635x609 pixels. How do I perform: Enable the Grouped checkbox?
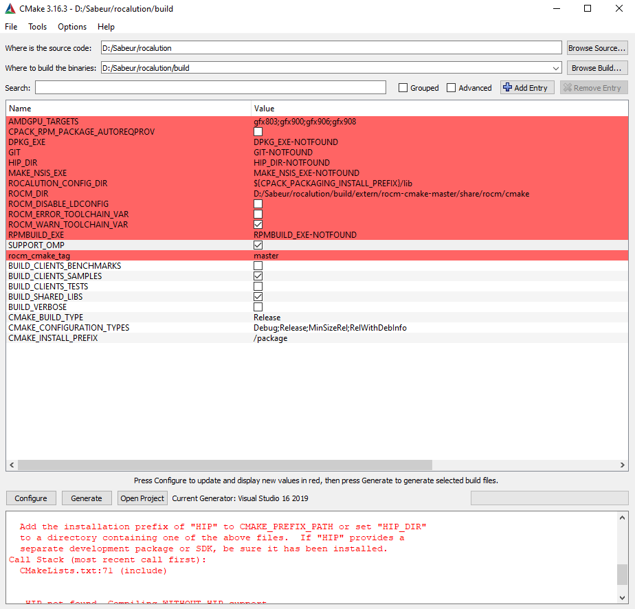coord(403,88)
